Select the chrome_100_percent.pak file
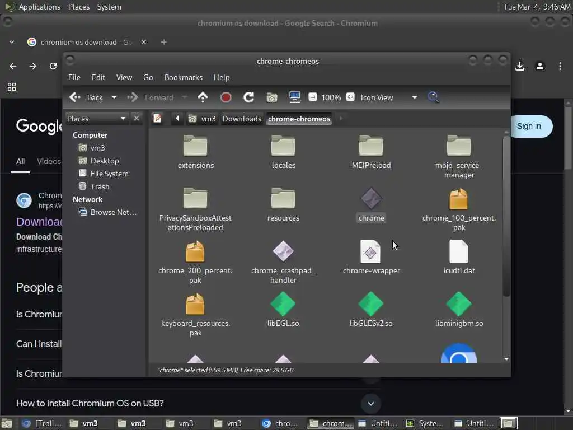Image resolution: width=573 pixels, height=430 pixels. [459, 209]
